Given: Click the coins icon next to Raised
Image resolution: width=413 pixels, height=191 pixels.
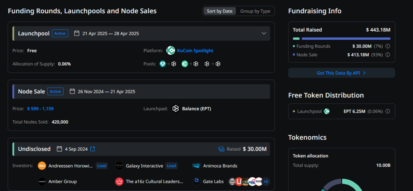Looking at the screenshot, I should point(221,149).
